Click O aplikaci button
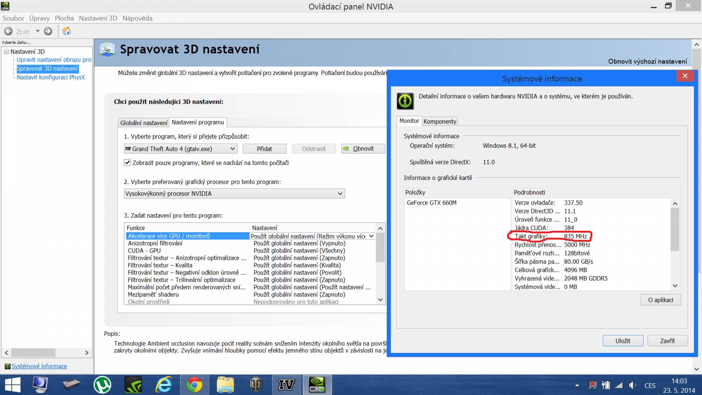Screen dimensions: 702x395 click(661, 300)
